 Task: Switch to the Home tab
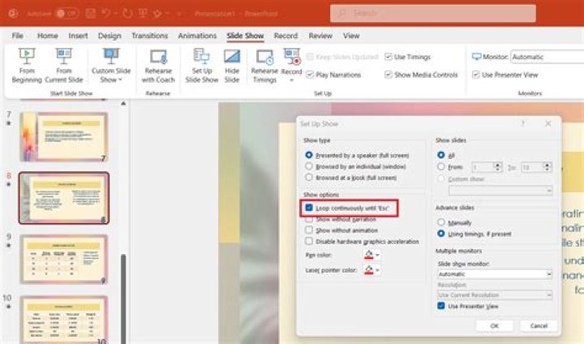[48, 36]
